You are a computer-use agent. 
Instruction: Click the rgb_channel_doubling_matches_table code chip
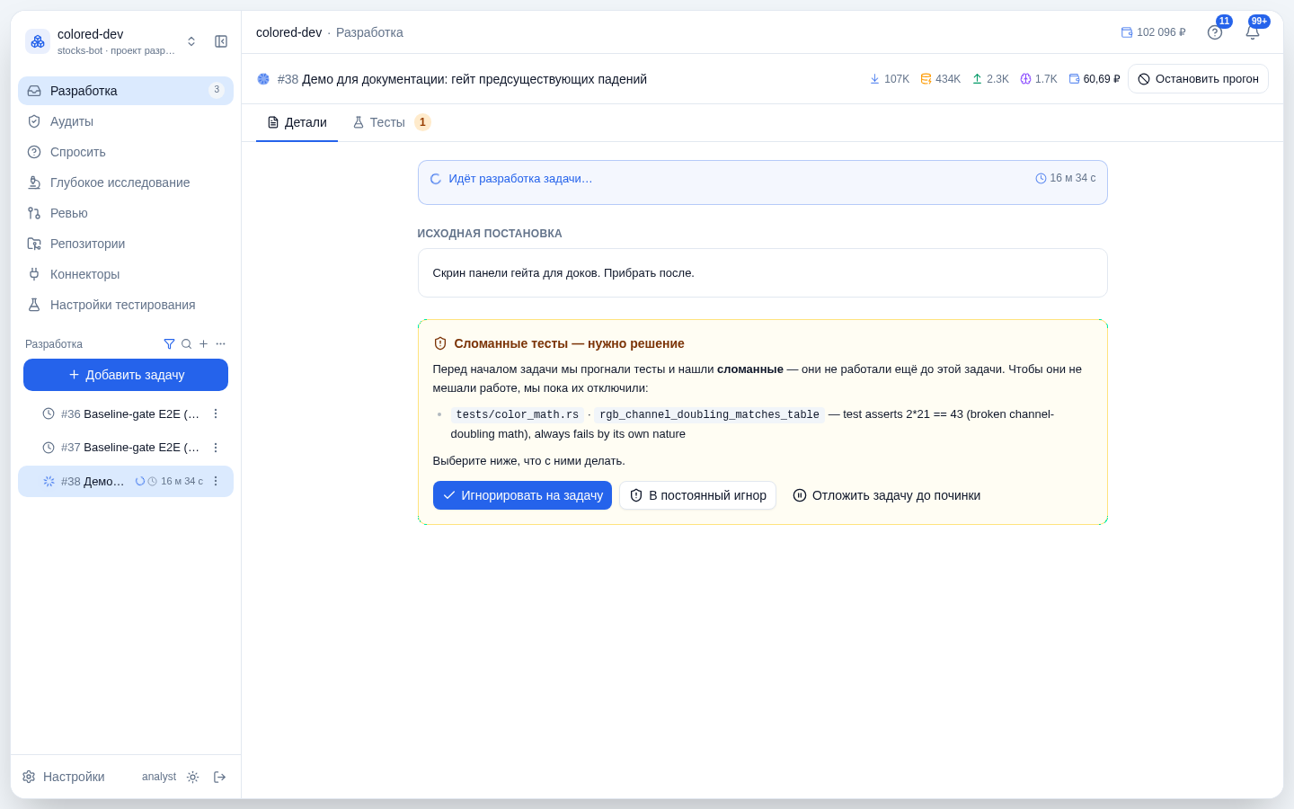(x=710, y=414)
